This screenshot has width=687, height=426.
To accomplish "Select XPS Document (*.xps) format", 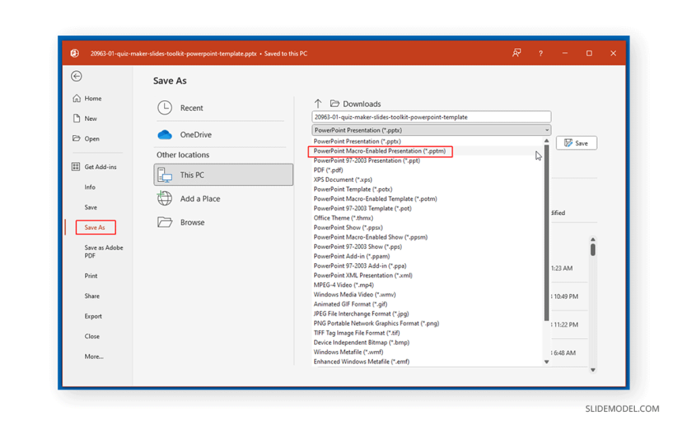I will 343,179.
